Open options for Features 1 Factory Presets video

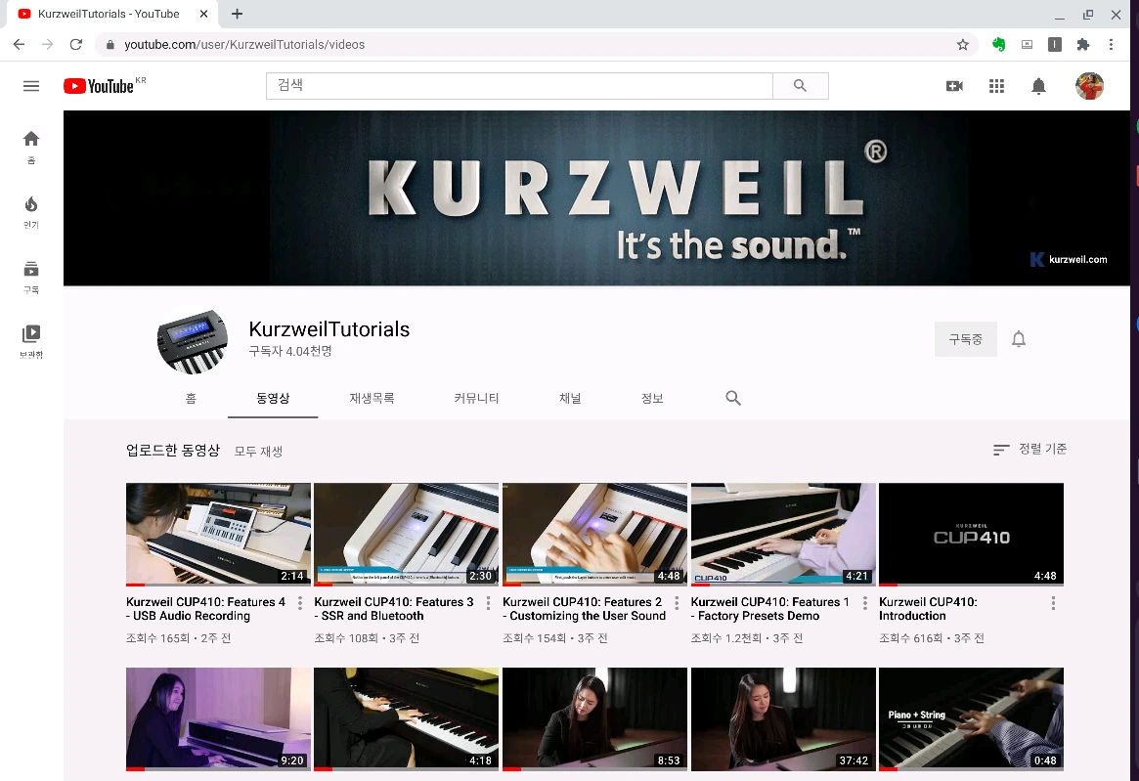864,603
